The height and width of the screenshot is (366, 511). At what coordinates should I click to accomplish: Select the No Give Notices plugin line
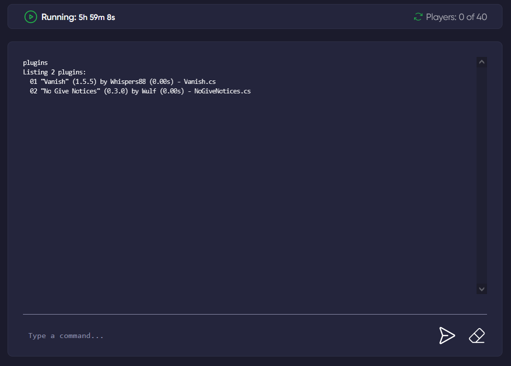141,91
